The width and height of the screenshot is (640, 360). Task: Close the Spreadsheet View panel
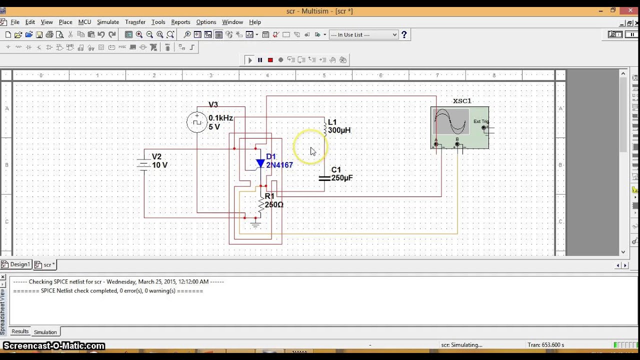[x=3, y=276]
